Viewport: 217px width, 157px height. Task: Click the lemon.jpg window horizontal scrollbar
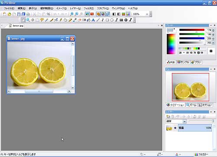coord(39,91)
